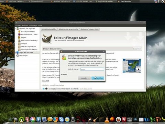The width and height of the screenshot is (165, 124).
Task: Select Oracle Corporation source
Action: tap(29, 46)
